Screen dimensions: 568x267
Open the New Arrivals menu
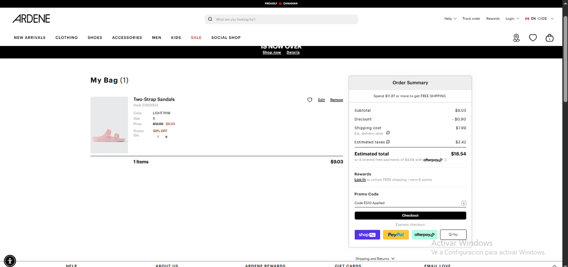(30, 37)
